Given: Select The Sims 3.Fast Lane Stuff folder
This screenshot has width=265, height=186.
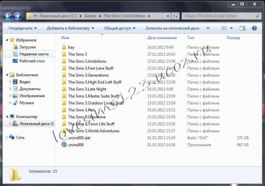Looking at the screenshot, I should (x=91, y=68).
